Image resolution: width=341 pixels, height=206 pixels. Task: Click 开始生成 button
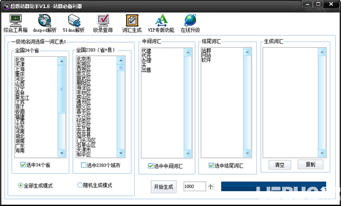coord(164,187)
